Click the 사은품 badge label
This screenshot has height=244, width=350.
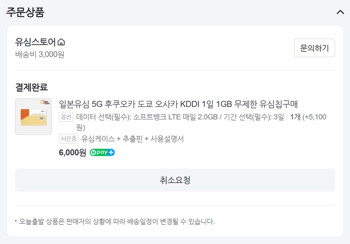[x=69, y=139]
